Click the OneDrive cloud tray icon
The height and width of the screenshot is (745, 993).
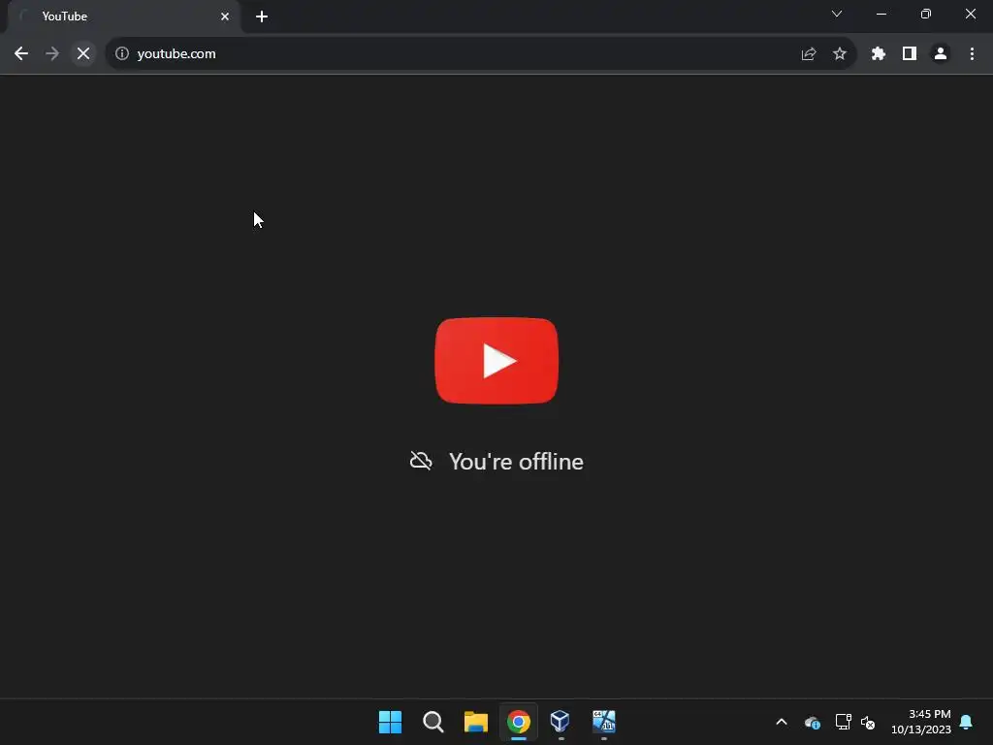coord(812,722)
